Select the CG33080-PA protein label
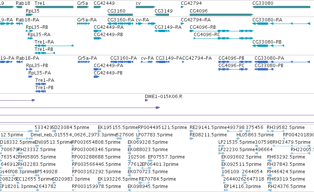The width and height of the screenshot is (314, 192). click(269, 58)
